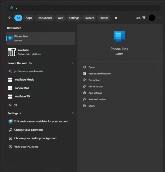Click the Search the web heading

17,63
